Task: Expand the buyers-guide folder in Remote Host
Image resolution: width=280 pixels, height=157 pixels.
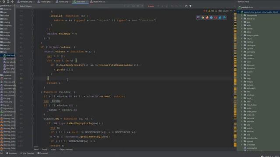Action: (x=242, y=35)
